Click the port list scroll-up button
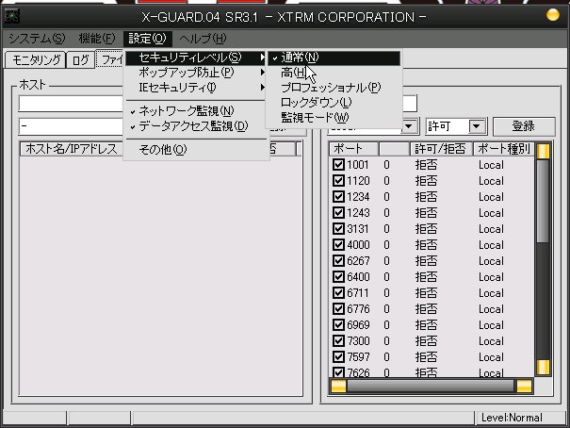The image size is (570, 428). pos(543,151)
